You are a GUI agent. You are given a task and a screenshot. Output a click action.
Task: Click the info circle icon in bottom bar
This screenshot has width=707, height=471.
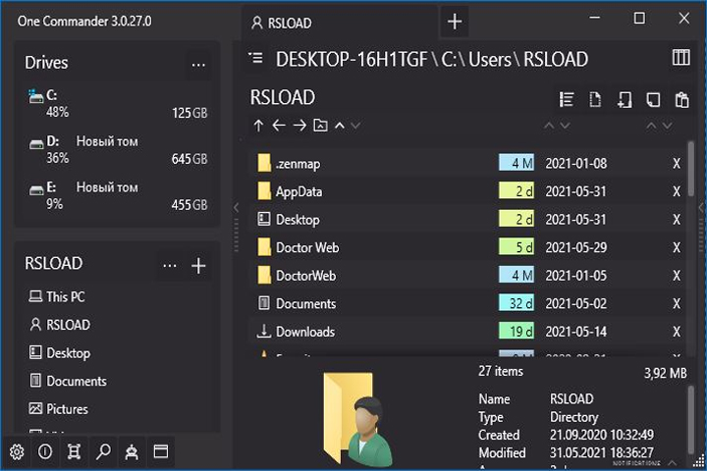45,451
